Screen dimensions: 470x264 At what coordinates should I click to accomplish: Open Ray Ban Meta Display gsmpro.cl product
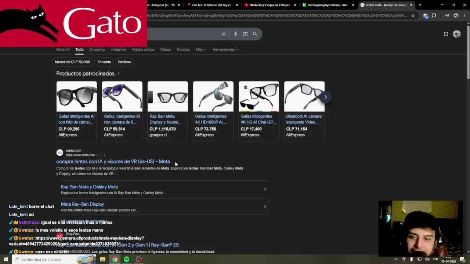(167, 111)
